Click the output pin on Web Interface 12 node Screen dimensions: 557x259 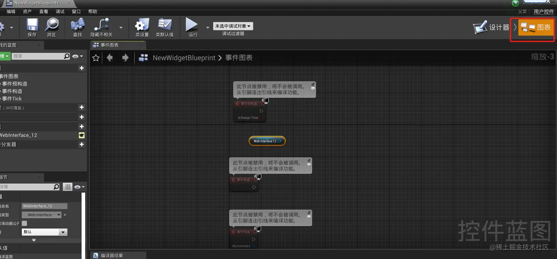tap(280, 141)
